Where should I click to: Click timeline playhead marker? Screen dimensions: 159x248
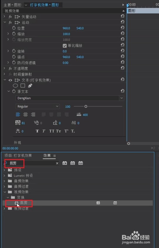[x=128, y=6]
